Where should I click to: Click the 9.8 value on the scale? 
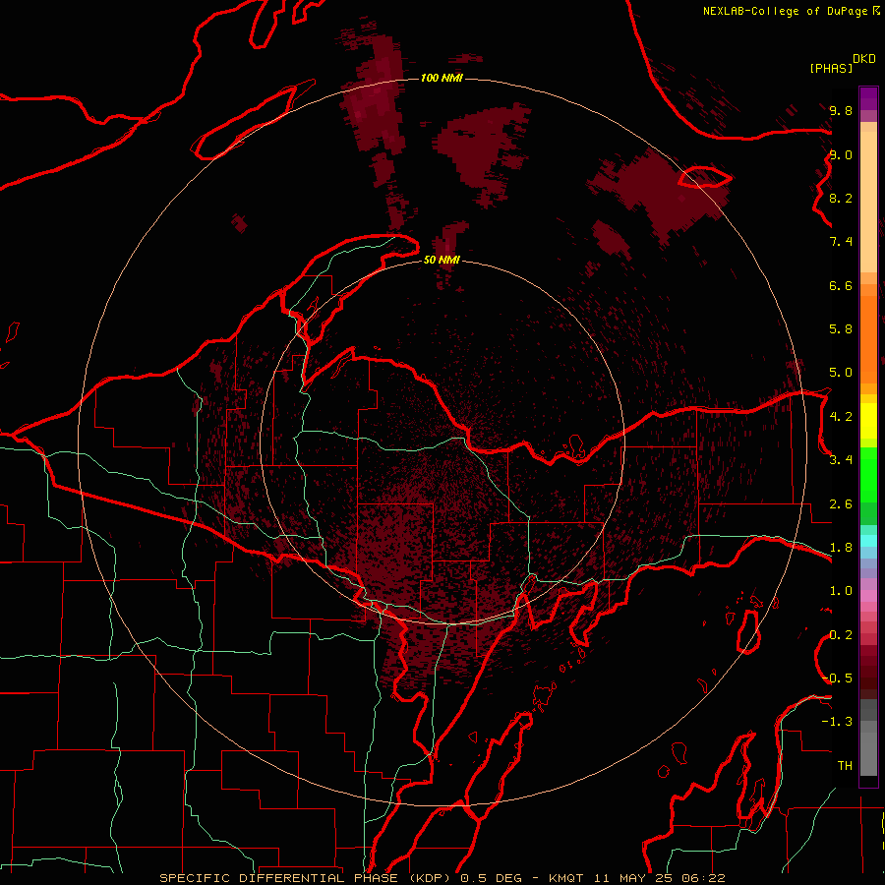(841, 110)
